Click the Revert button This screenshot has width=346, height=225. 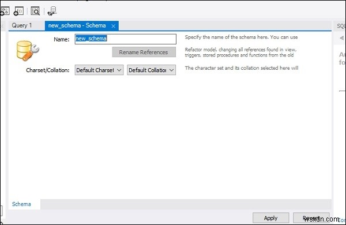pos(311,218)
